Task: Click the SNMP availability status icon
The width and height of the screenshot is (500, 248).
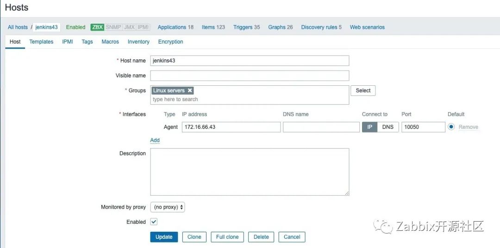Action: click(x=113, y=27)
